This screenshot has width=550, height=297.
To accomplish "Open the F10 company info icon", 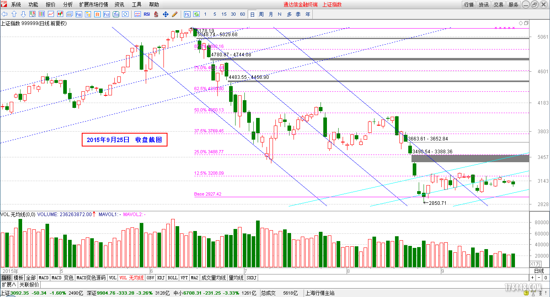I will pos(79,14).
